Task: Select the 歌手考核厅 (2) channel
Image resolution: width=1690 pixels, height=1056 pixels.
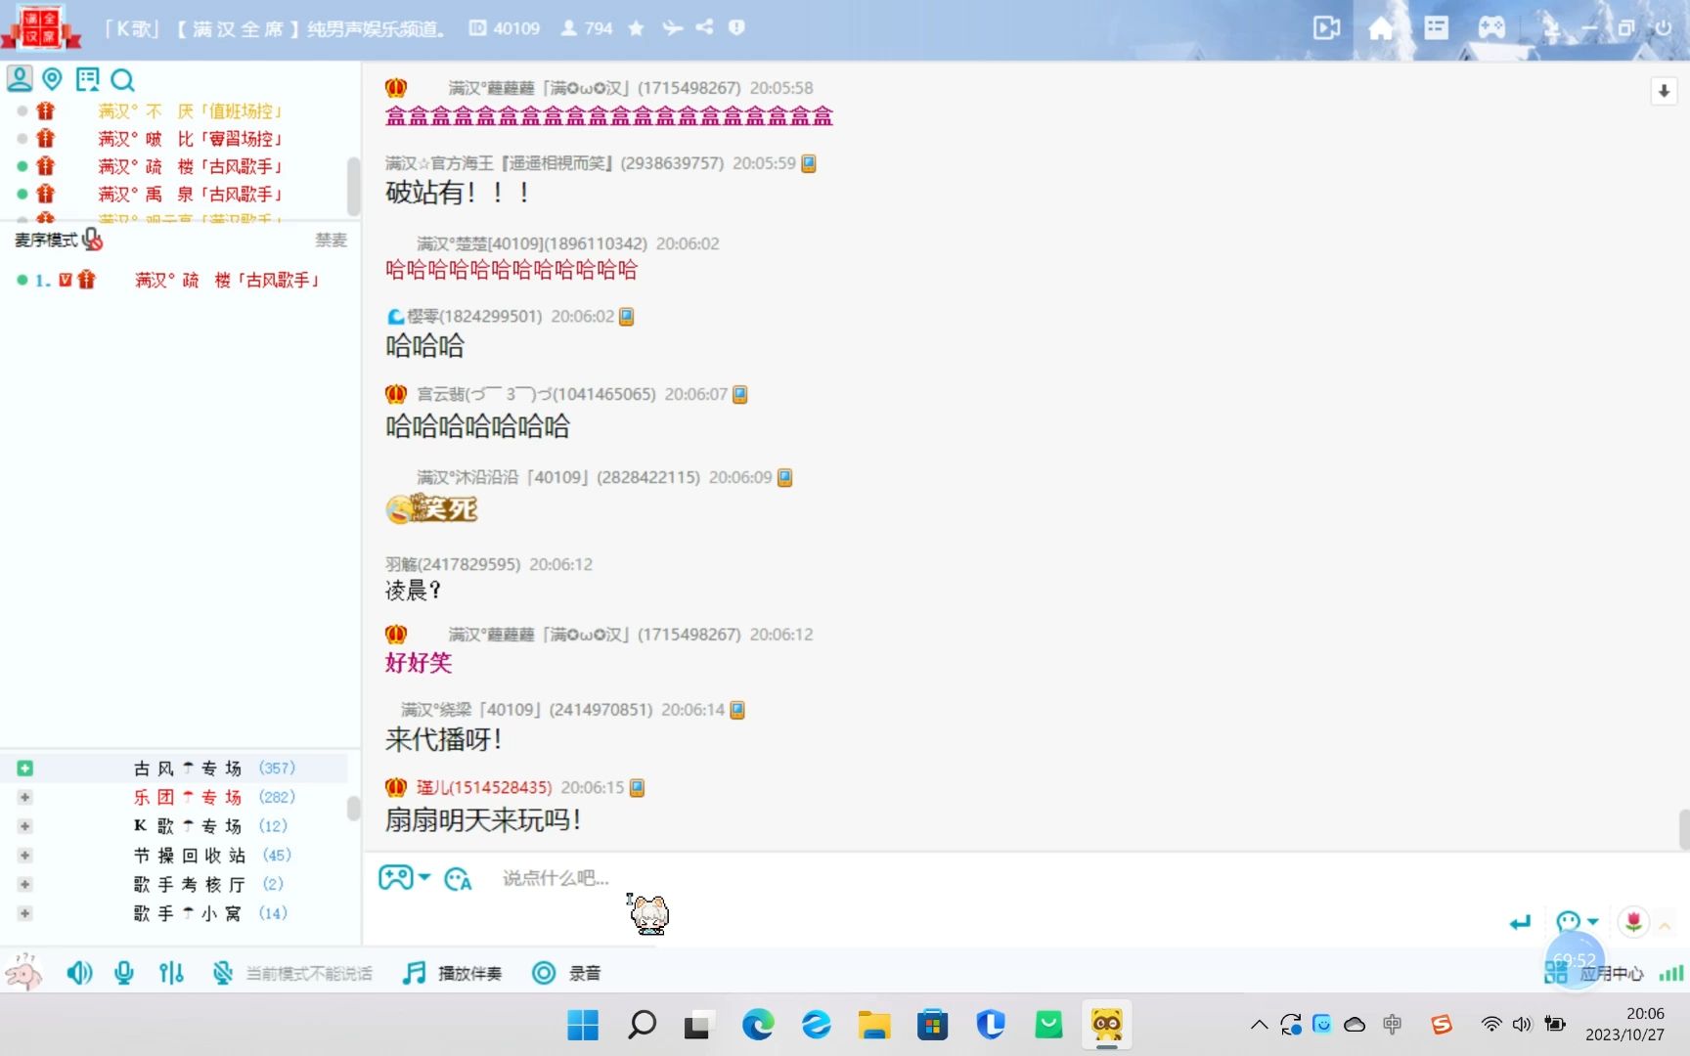Action: [x=208, y=884]
